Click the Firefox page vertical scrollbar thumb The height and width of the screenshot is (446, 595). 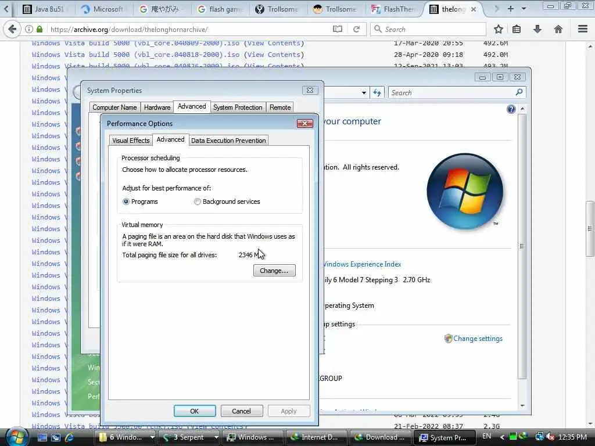[590, 229]
